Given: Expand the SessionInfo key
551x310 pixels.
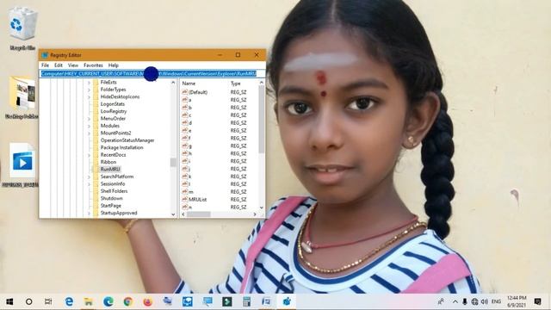Looking at the screenshot, I should pyautogui.click(x=89, y=183).
